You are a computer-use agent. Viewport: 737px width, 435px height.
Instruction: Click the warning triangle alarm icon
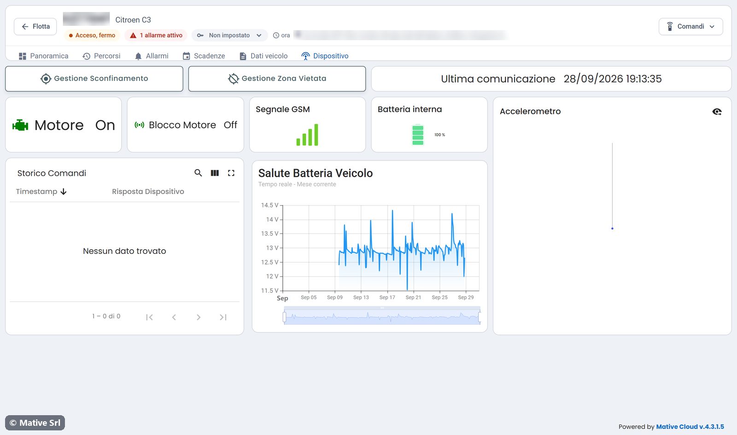[133, 35]
